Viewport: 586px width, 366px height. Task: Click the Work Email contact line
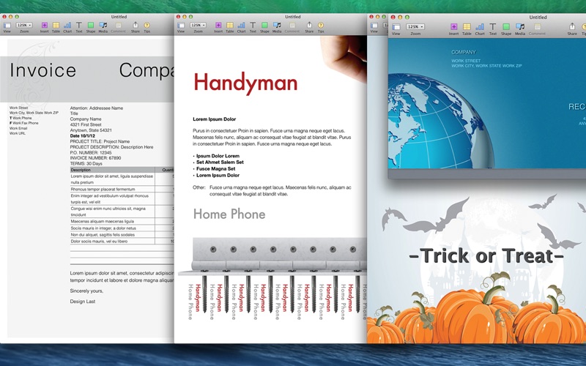point(18,128)
